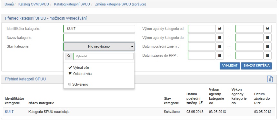Sort by Název kategorie column header

click(41, 103)
